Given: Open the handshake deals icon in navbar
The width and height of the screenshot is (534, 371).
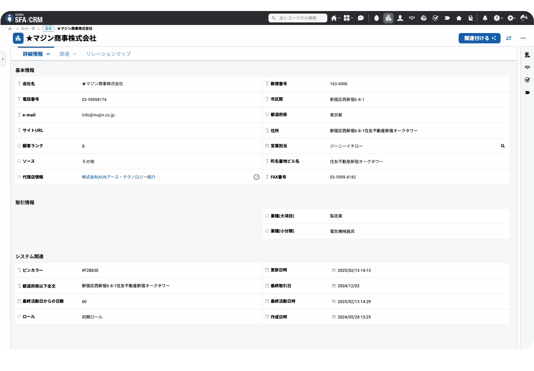Looking at the screenshot, I should point(412,18).
